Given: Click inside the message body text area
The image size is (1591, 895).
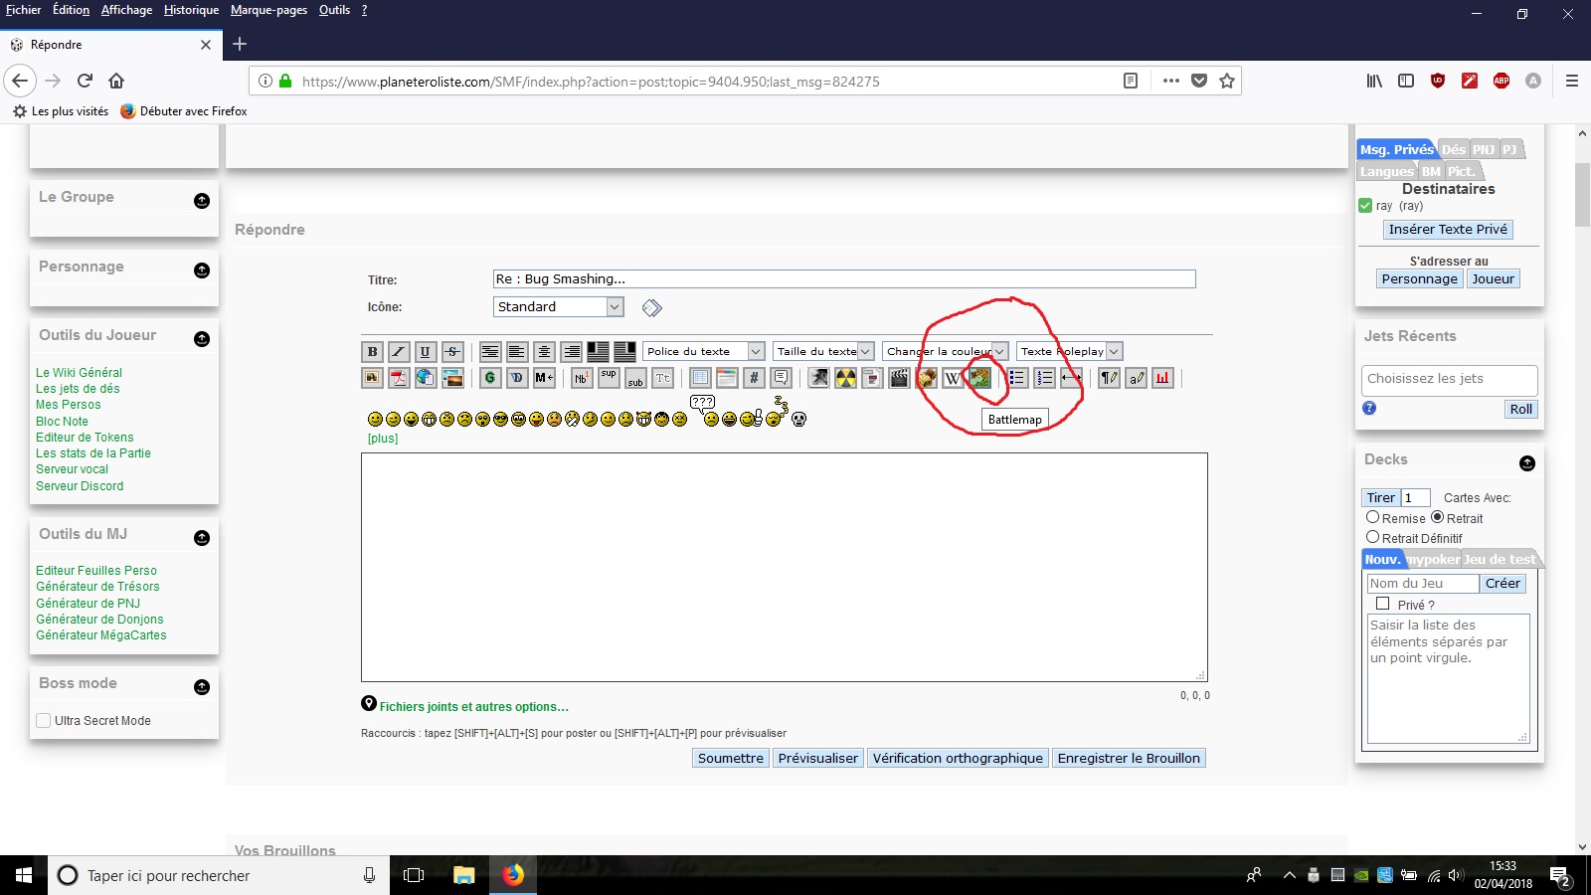Looking at the screenshot, I should pyautogui.click(x=784, y=567).
